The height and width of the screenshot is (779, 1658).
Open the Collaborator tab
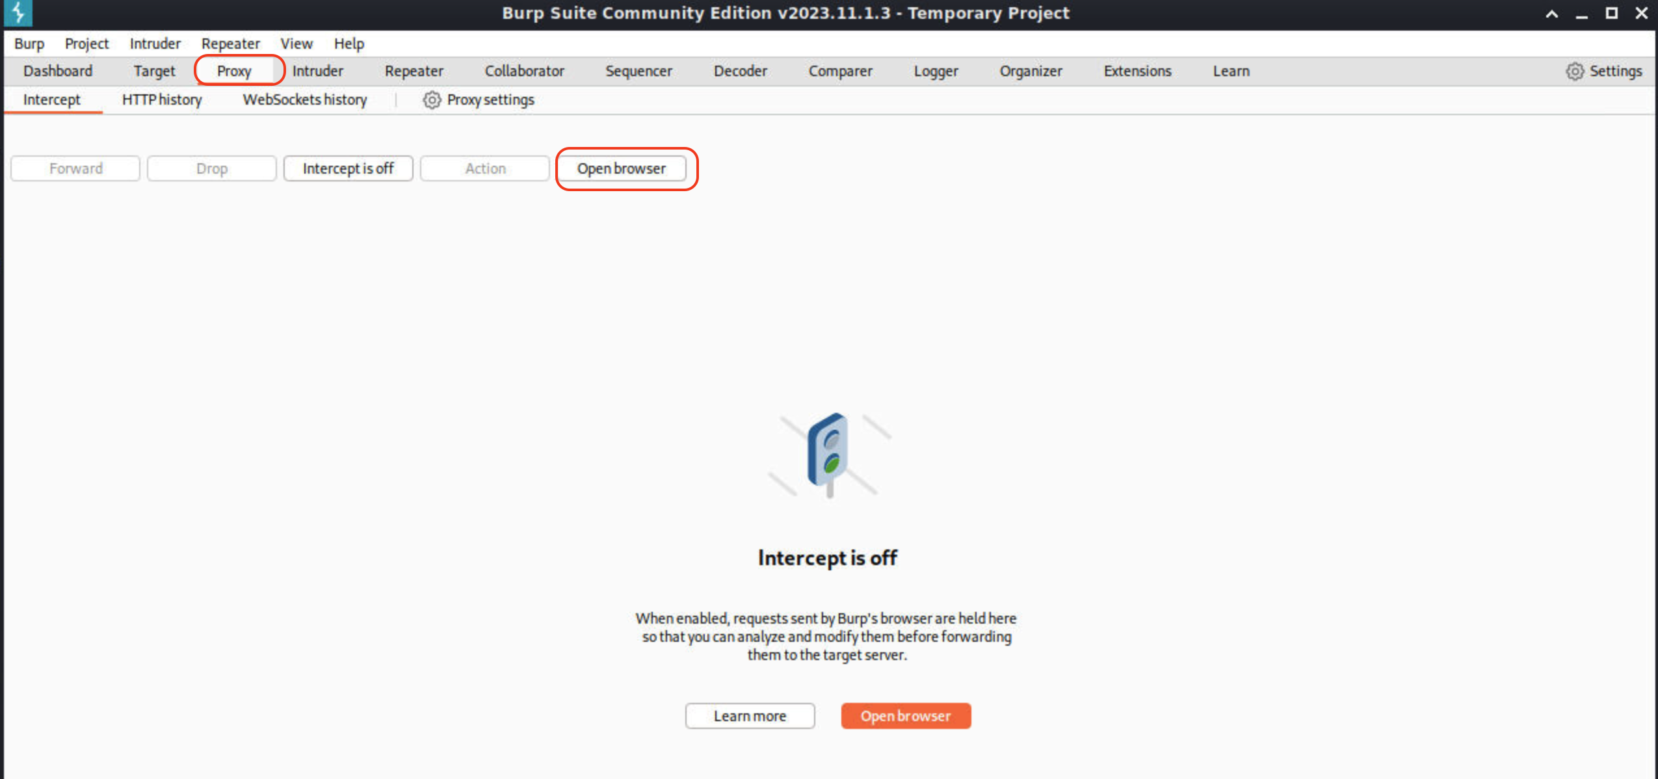pyautogui.click(x=524, y=71)
